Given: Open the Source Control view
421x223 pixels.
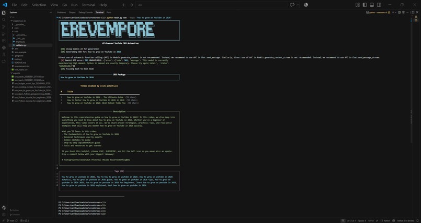Looking at the screenshot, I should [x=4, y=27].
